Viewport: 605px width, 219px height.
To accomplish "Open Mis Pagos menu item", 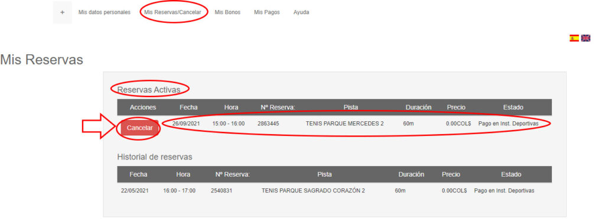I will [266, 12].
